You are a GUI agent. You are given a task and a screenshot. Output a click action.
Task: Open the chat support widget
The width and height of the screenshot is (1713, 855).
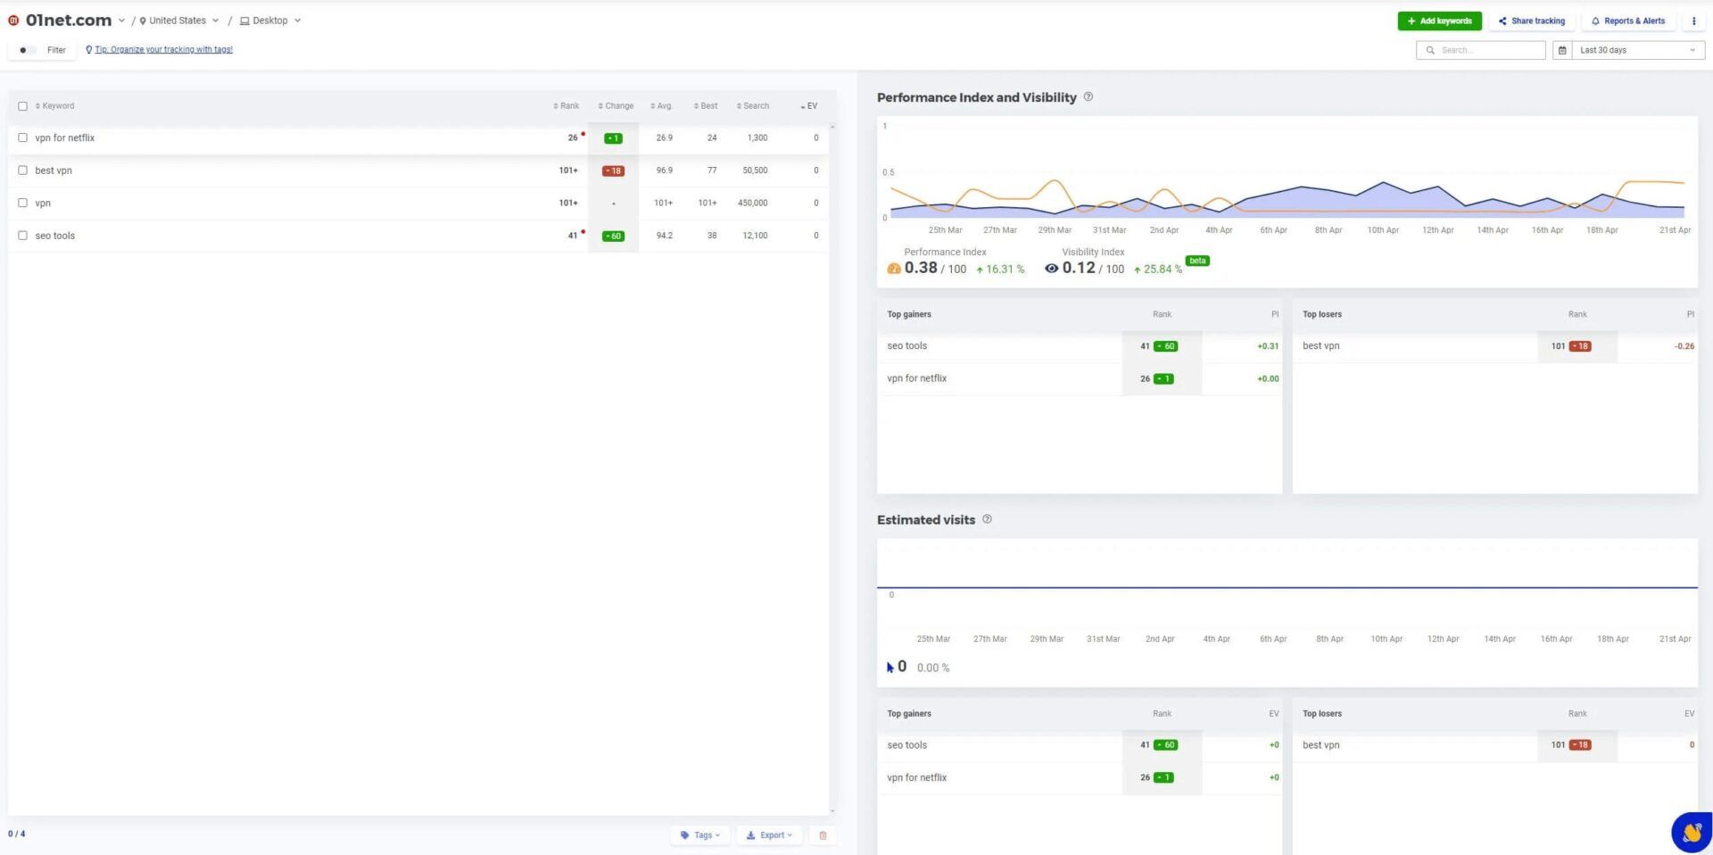[x=1691, y=832]
